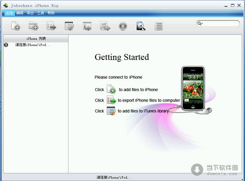The image size is (245, 181).
Task: Click iTunes library icon in Getting Started
Action: (x=111, y=111)
